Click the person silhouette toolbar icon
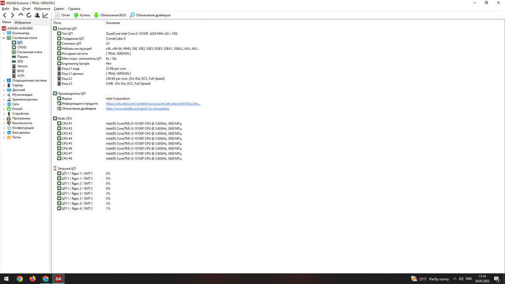505x284 pixels. [37, 15]
